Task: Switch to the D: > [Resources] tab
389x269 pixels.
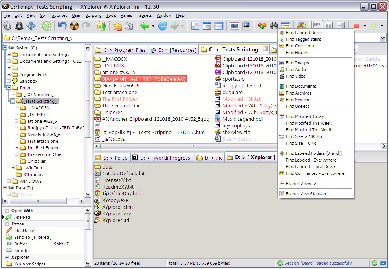Action: 173,50
